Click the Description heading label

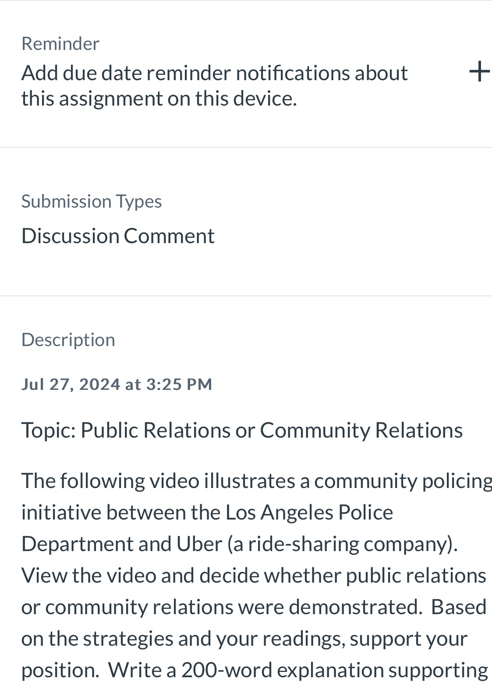click(x=68, y=339)
